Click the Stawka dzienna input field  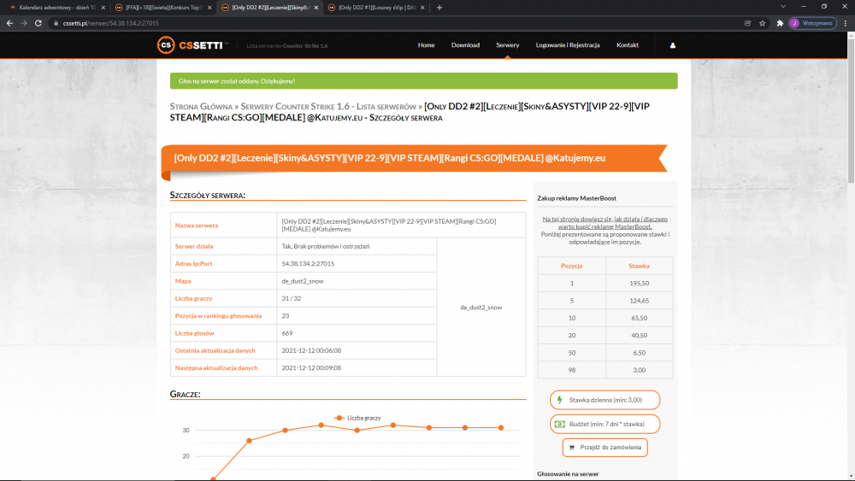click(604, 400)
